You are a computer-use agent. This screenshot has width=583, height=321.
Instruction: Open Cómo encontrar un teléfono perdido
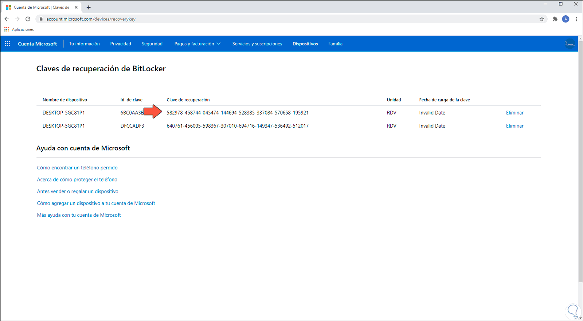tap(77, 168)
